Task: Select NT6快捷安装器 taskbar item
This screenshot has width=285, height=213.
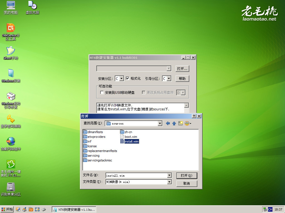Action: (x=74, y=210)
